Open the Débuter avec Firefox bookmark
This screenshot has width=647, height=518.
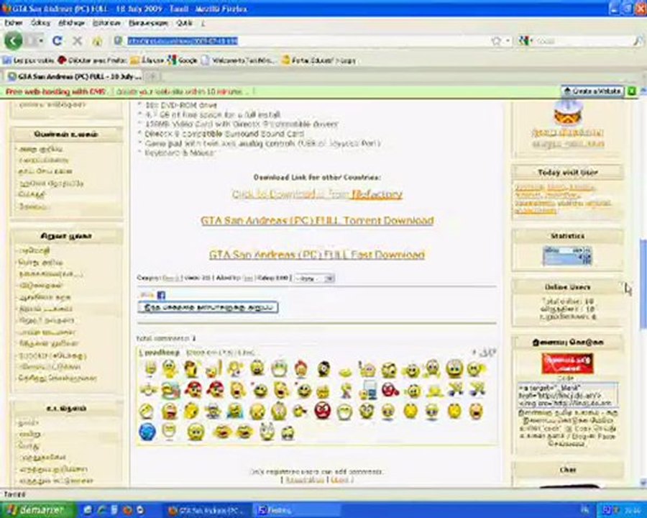[92, 60]
